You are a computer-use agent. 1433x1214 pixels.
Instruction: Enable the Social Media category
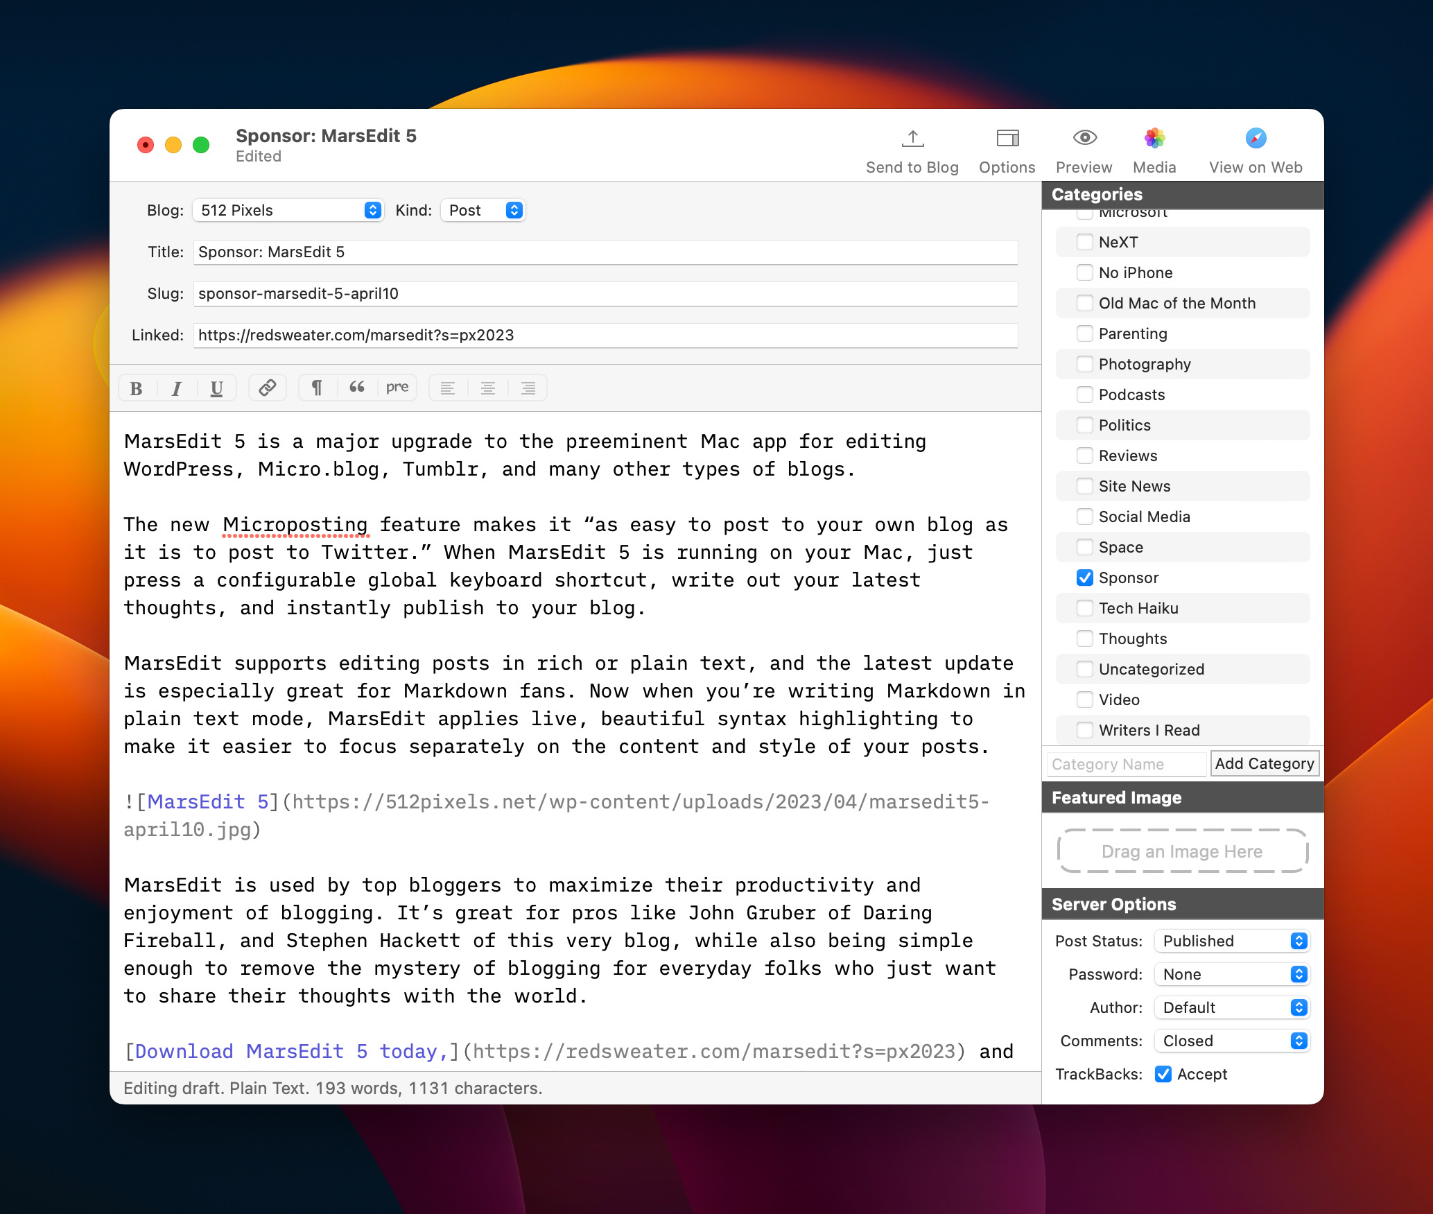tap(1085, 517)
